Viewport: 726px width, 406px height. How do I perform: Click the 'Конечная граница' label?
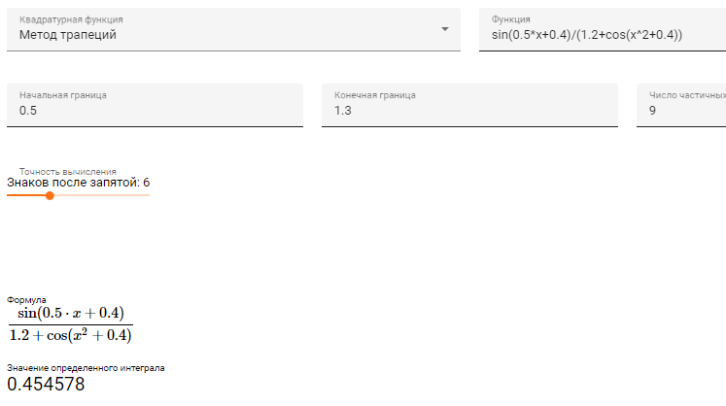tap(375, 95)
